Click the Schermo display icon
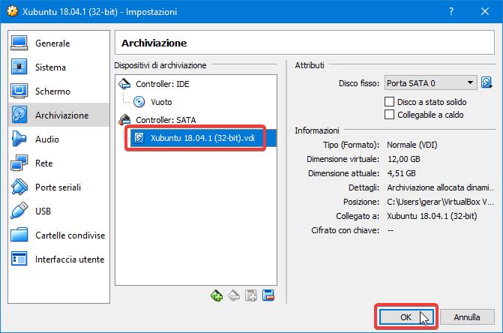Viewport: 503px width, 333px height. 19,91
